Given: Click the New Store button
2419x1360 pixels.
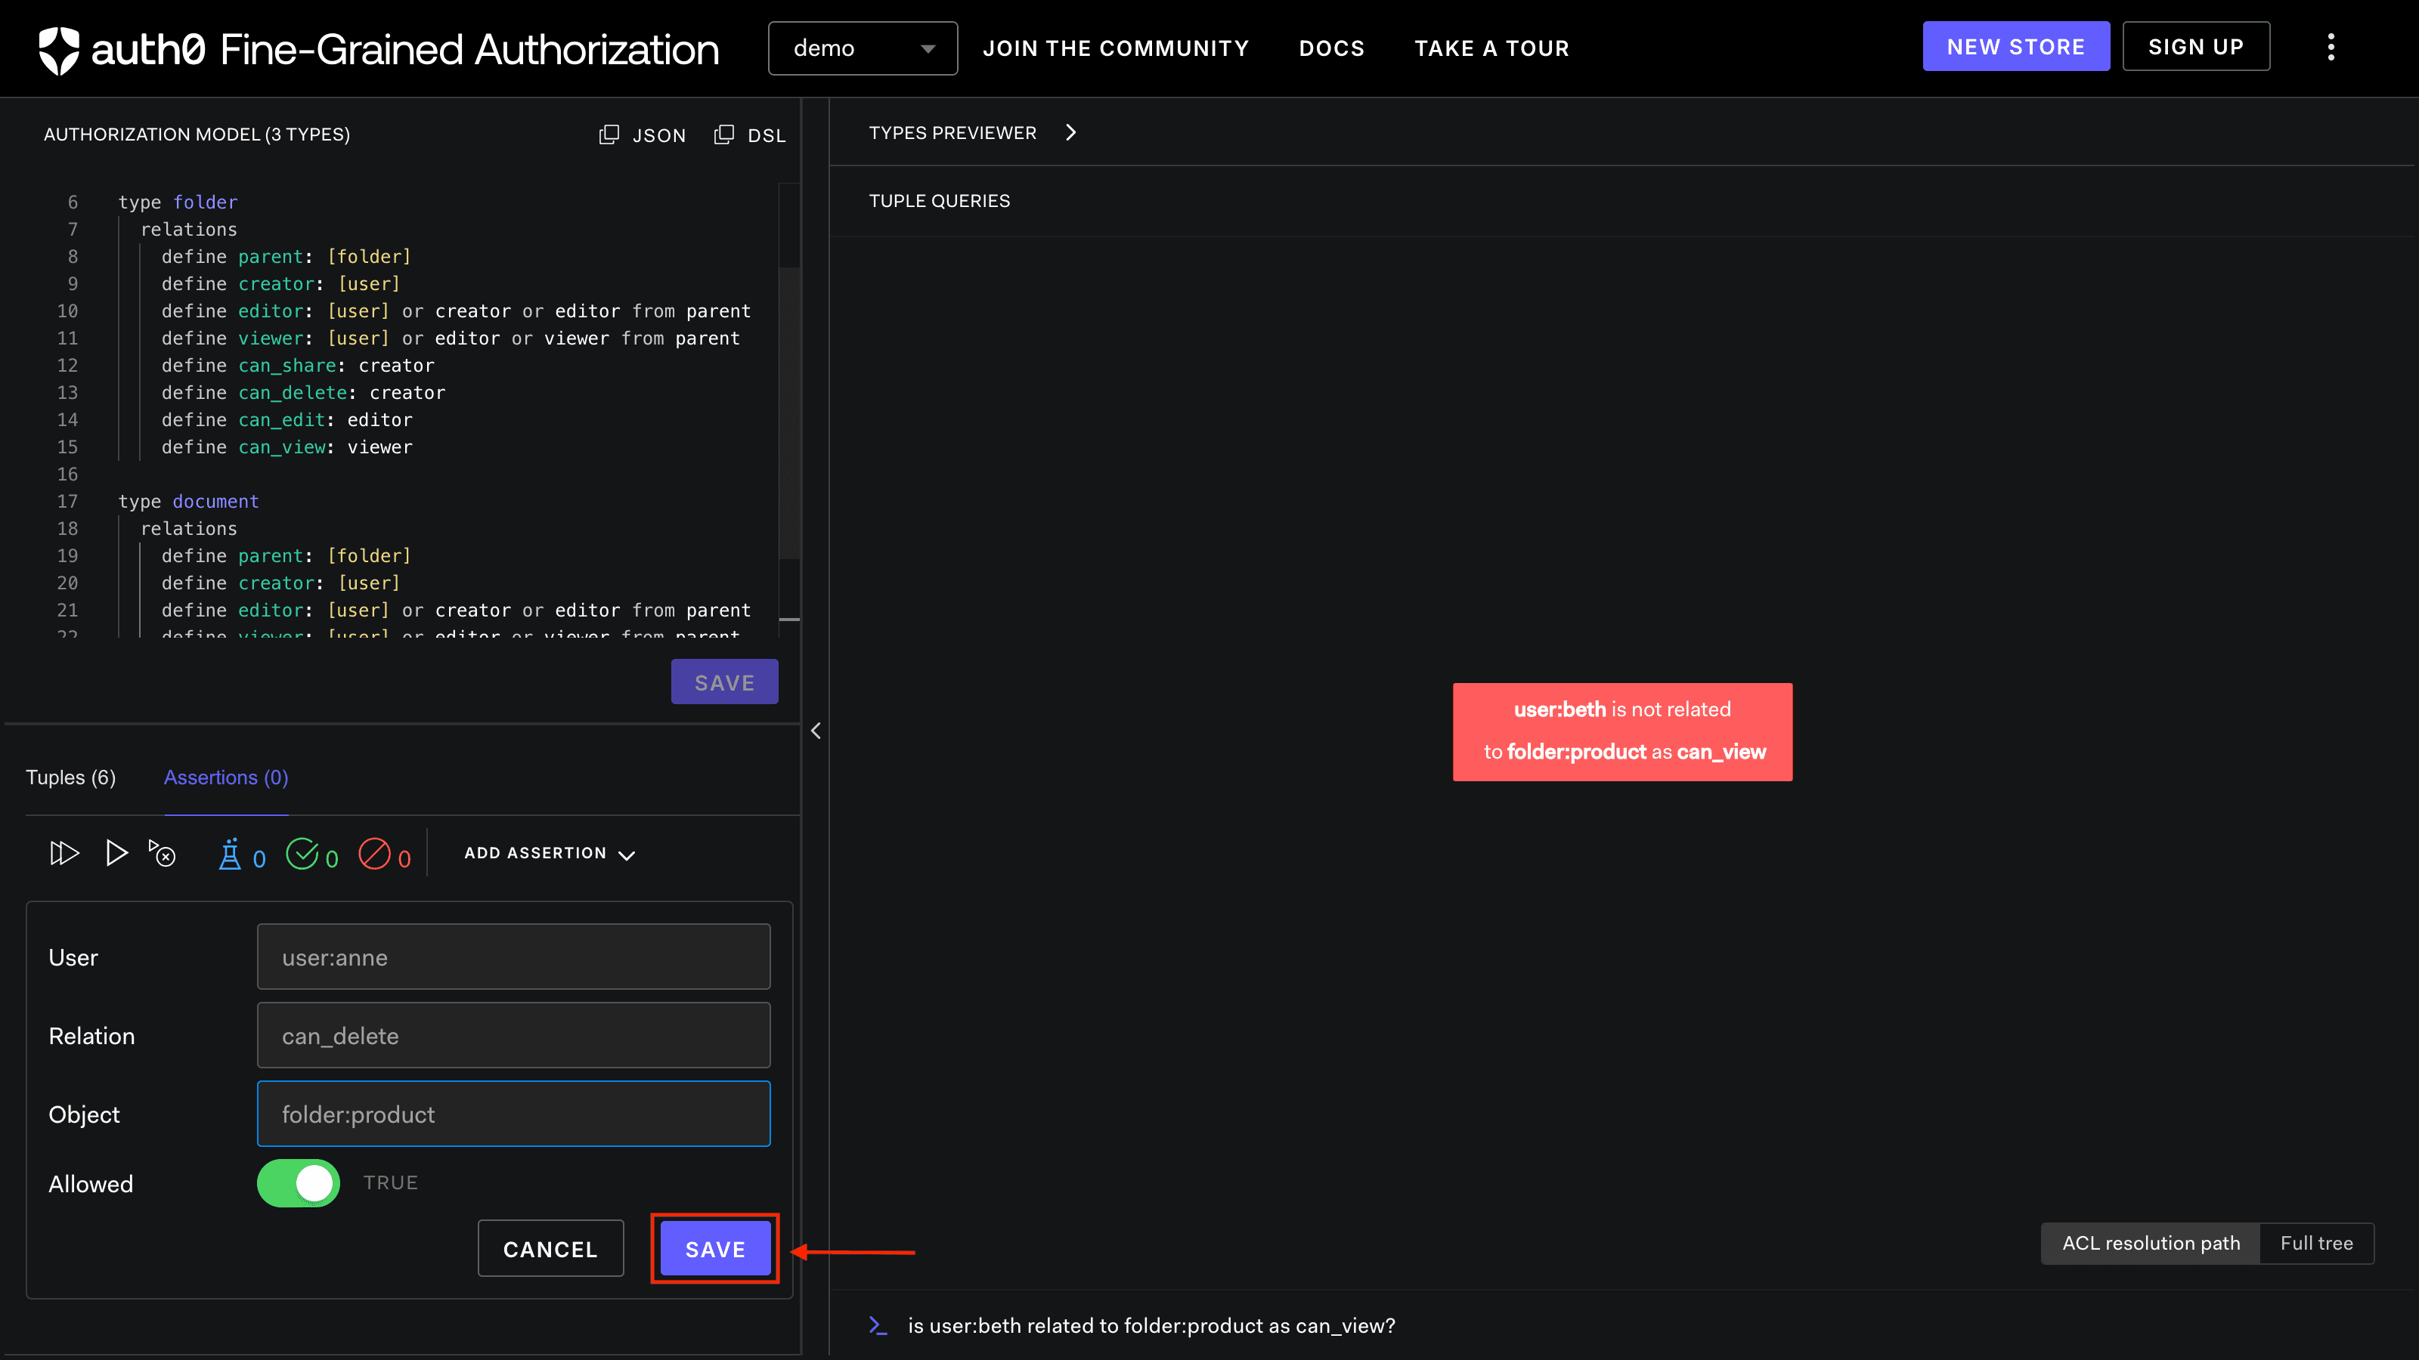Looking at the screenshot, I should [x=2015, y=46].
